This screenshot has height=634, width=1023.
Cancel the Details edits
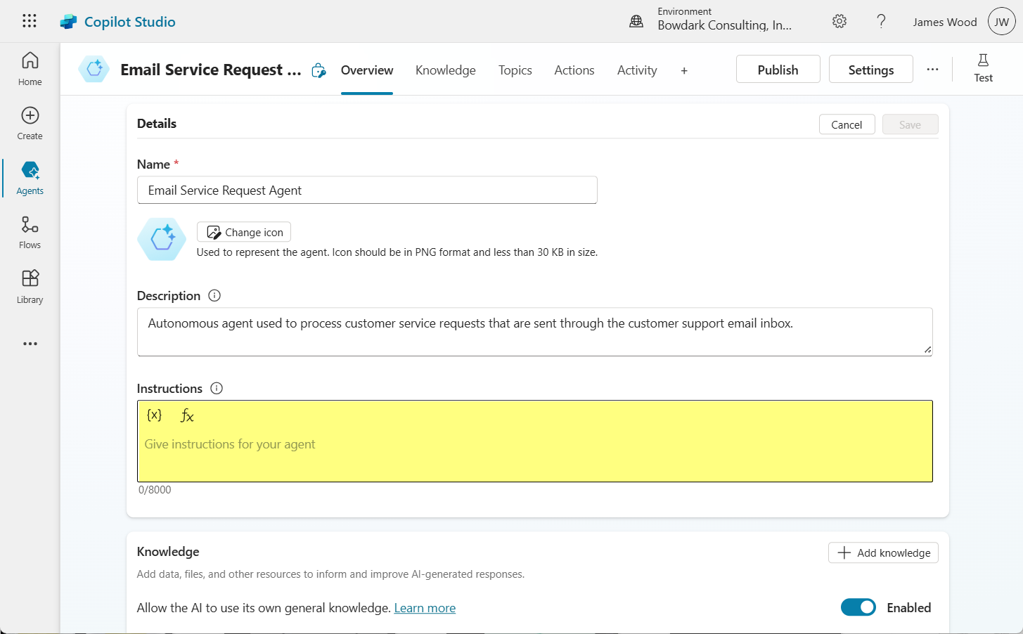tap(847, 124)
